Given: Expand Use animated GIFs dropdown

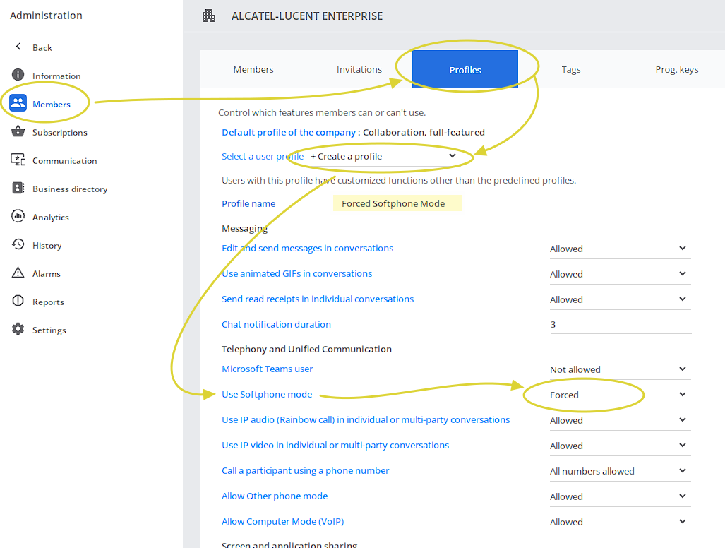Looking at the screenshot, I should click(x=620, y=274).
